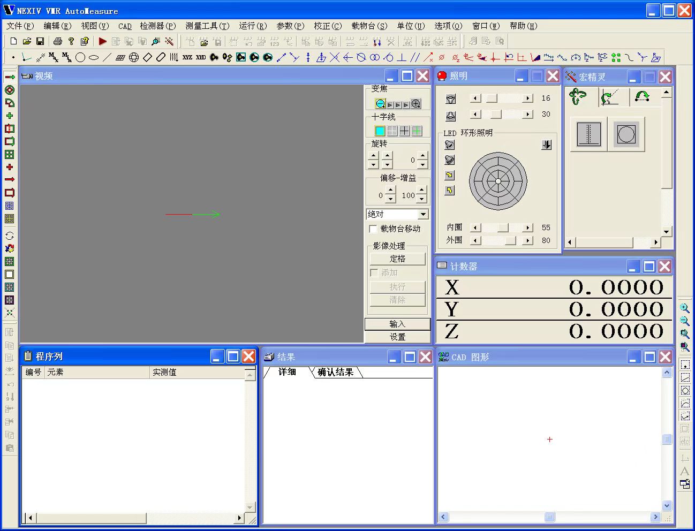Viewport: 695px width, 531px height.
Task: Open the 校正(C) menu
Action: pyautogui.click(x=328, y=26)
